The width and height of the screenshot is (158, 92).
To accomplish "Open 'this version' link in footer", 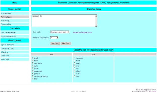I will tap(152, 91).
